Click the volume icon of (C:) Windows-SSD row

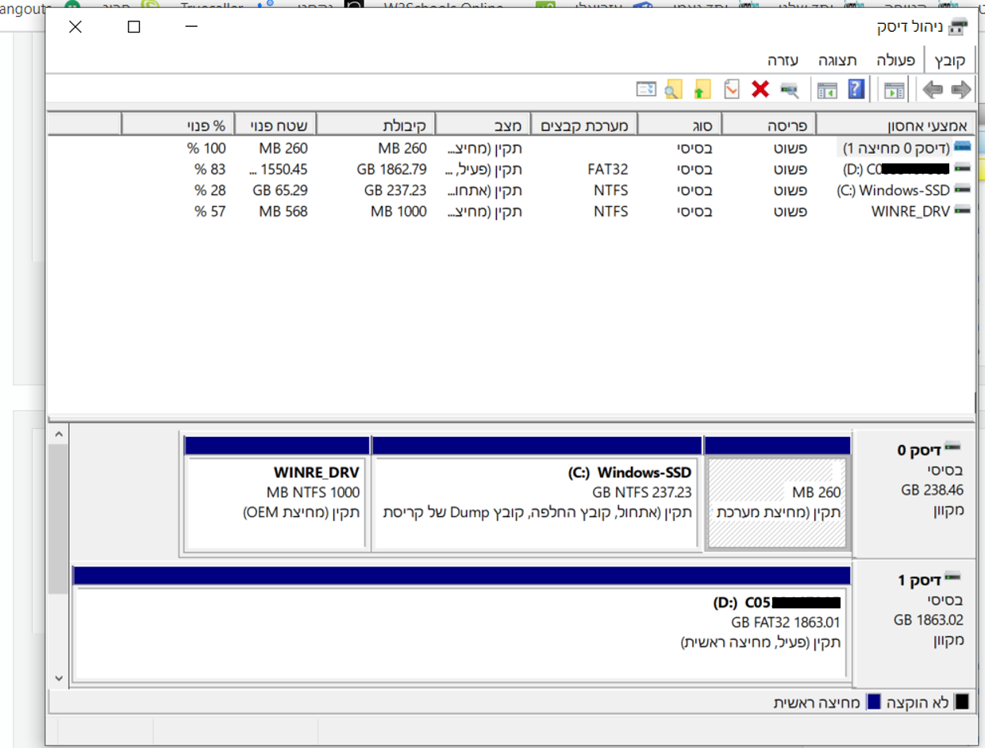pyautogui.click(x=962, y=190)
